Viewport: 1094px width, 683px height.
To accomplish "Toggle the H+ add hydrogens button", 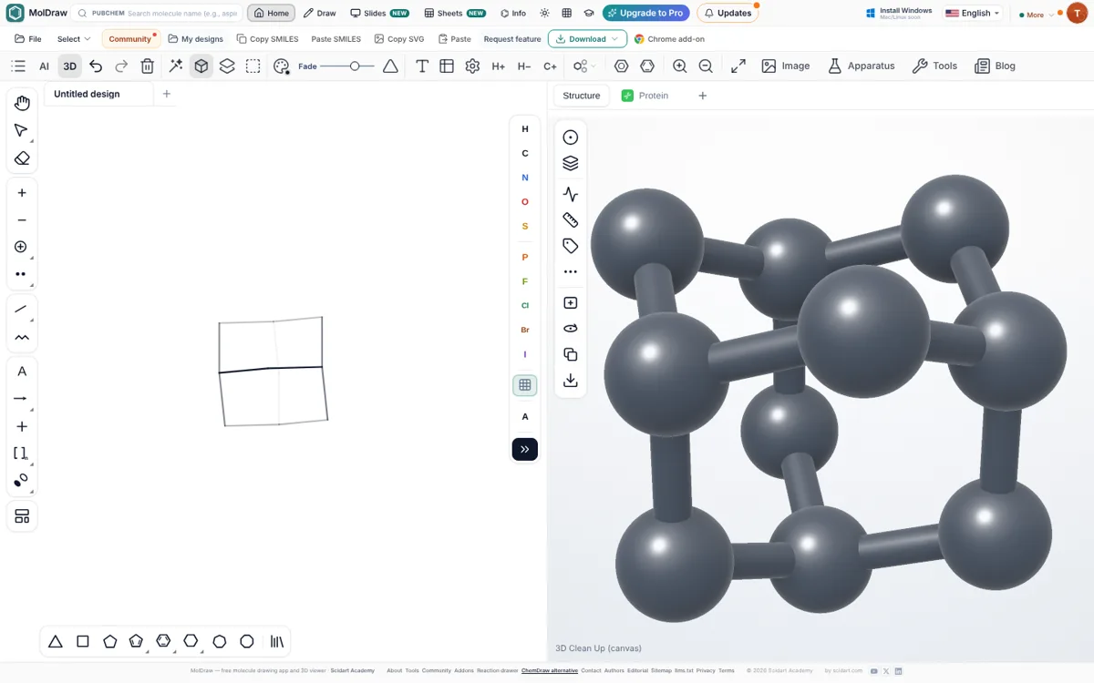I will pyautogui.click(x=498, y=66).
